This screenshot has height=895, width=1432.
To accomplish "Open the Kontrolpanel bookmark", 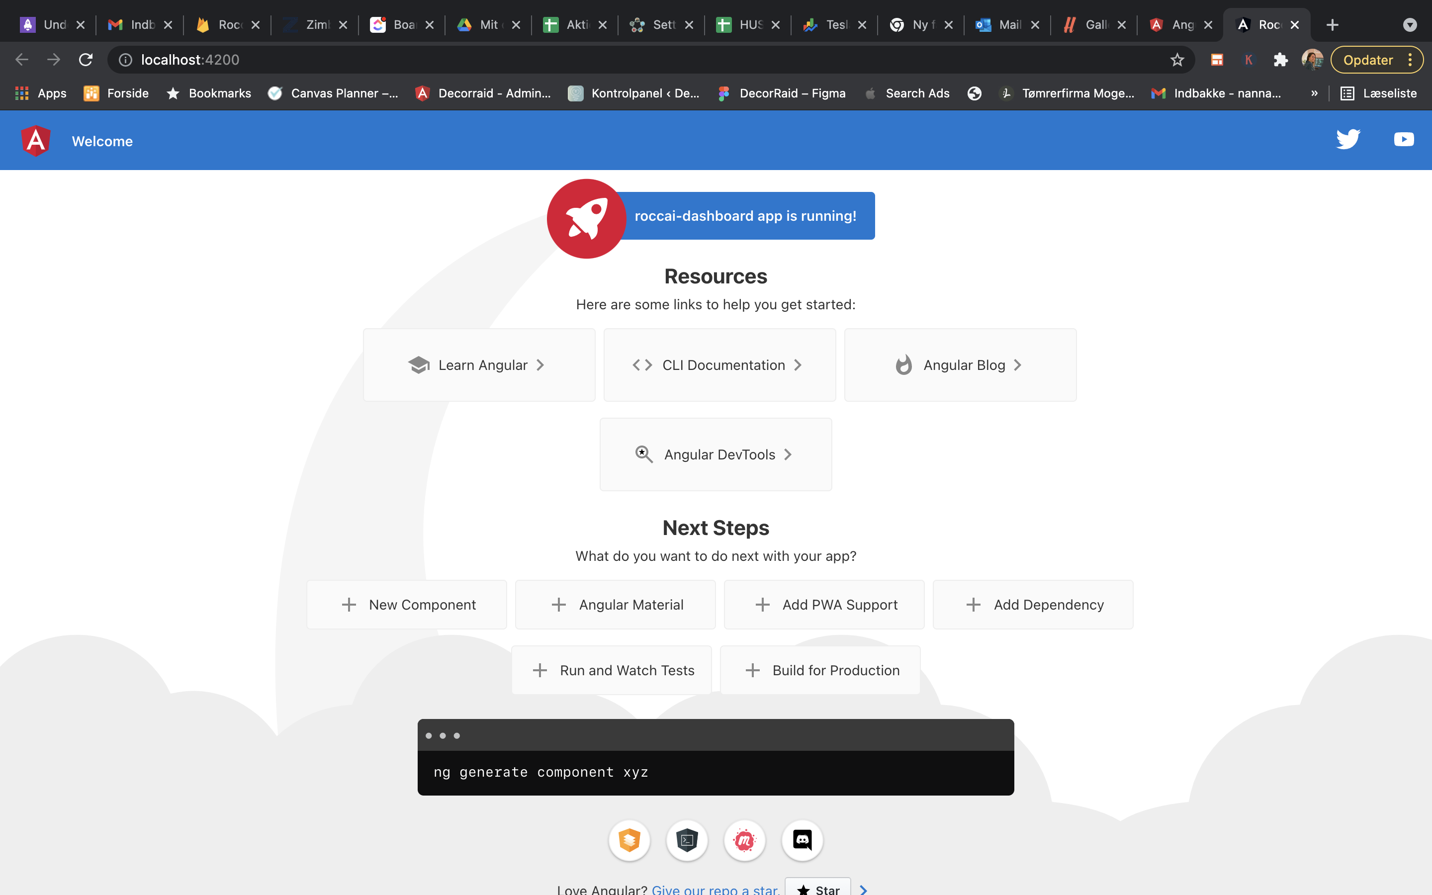I will pos(634,93).
